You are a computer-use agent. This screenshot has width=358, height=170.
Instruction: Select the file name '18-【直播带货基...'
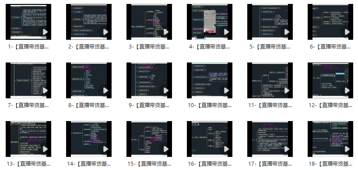(330, 164)
